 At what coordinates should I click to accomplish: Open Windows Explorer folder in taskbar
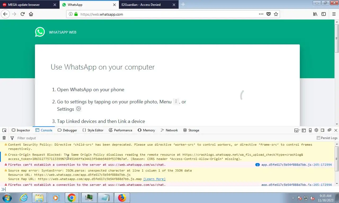(x=39, y=198)
